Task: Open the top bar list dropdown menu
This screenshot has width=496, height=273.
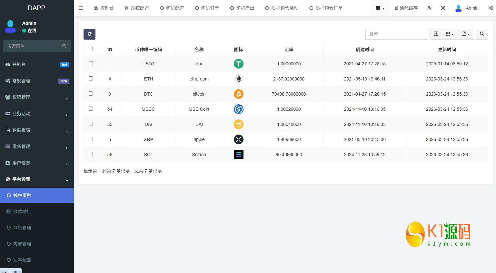Action: pyautogui.click(x=380, y=8)
